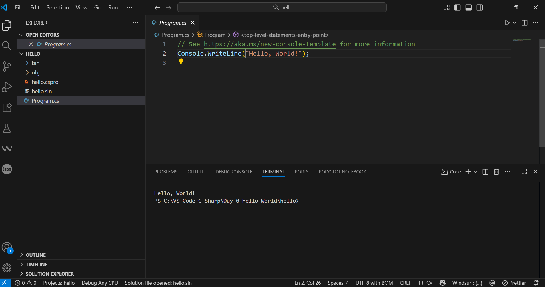This screenshot has width=545, height=287.
Task: Follow the aka.ms new-console-template link
Action: point(269,44)
